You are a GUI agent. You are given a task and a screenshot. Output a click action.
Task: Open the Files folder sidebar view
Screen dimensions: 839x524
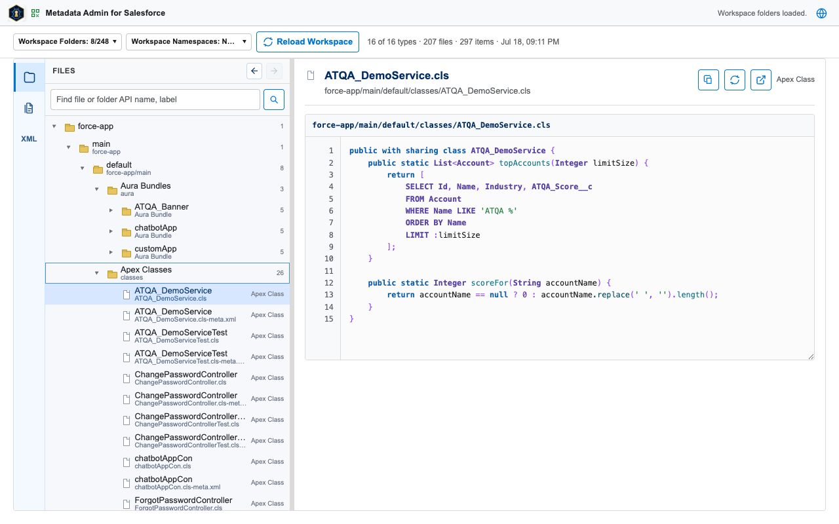(29, 77)
